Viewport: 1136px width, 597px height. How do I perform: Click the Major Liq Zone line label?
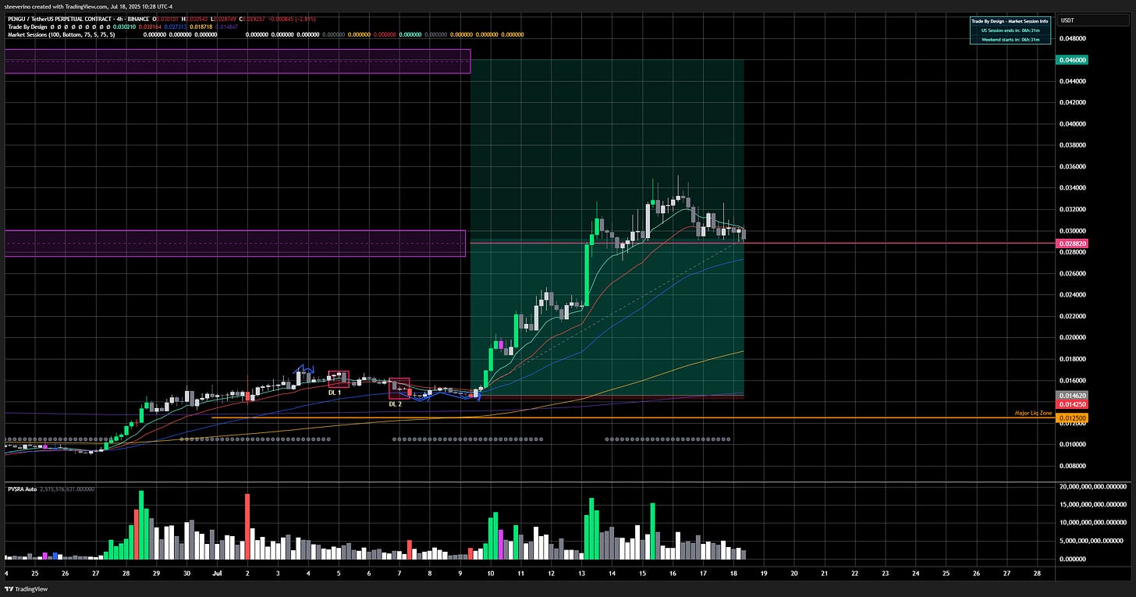[x=1033, y=413]
